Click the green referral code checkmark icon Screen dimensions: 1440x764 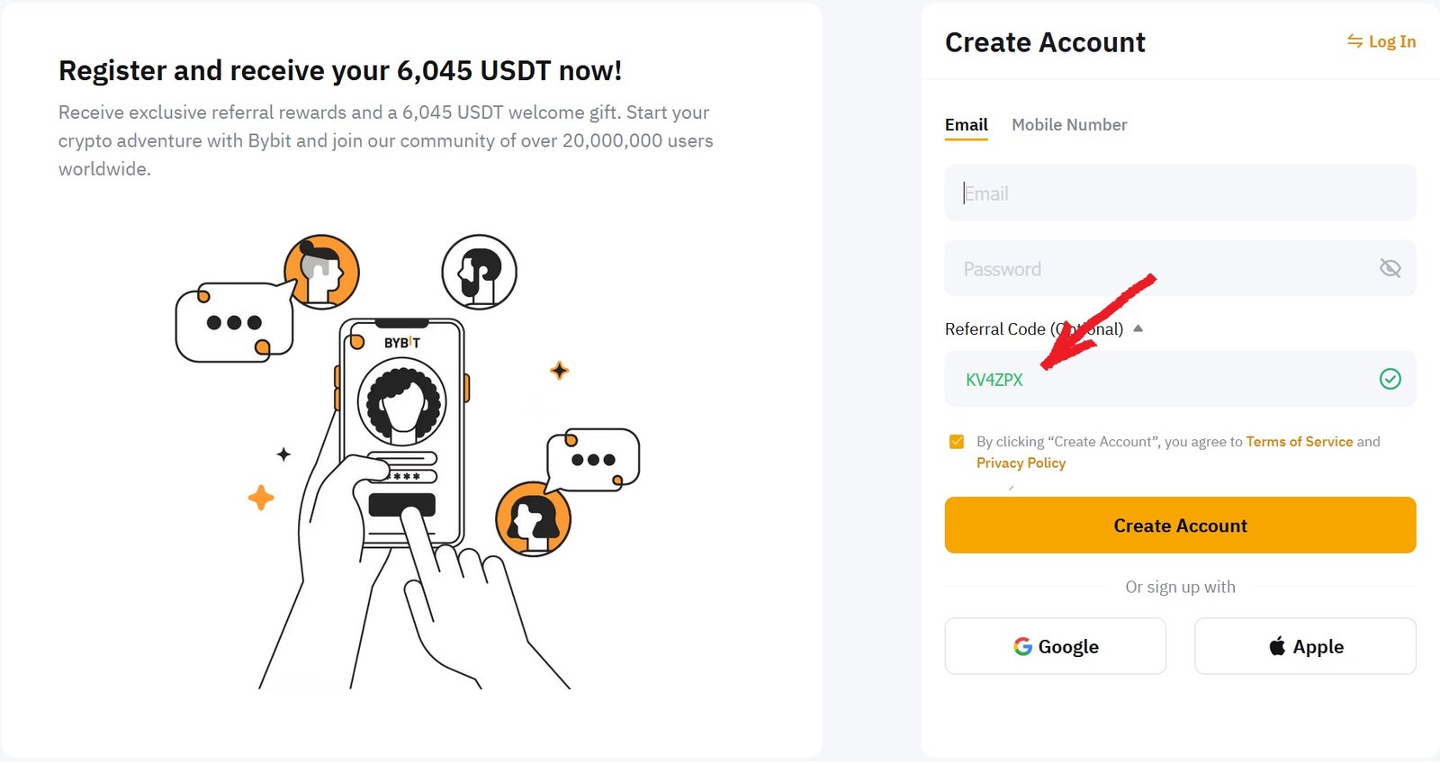pyautogui.click(x=1390, y=379)
